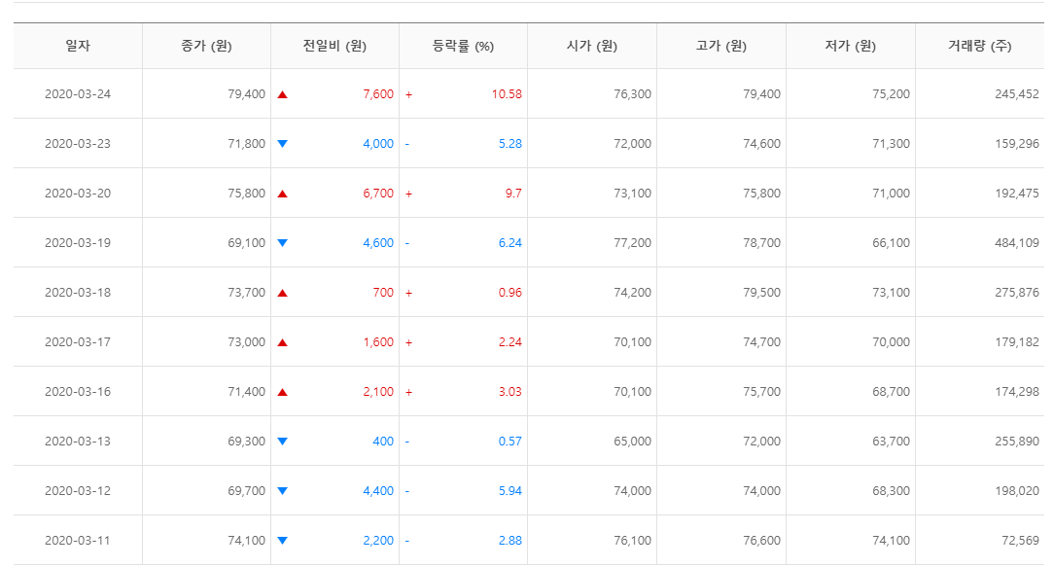Click the change rate 0.57
Screen dimensions: 1053x567
[x=510, y=442]
